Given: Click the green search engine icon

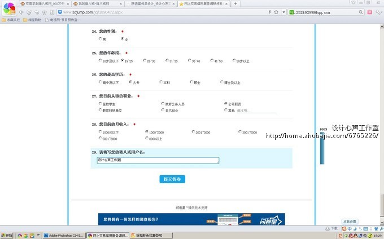Looking at the screenshot, I should pos(291,12).
